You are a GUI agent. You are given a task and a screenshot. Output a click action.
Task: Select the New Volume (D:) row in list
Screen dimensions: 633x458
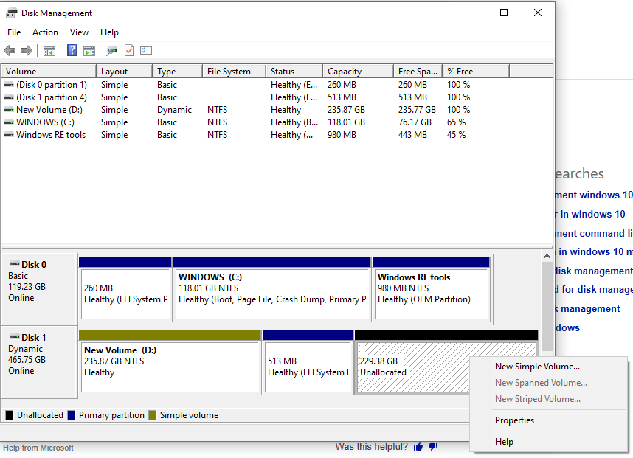click(x=277, y=110)
